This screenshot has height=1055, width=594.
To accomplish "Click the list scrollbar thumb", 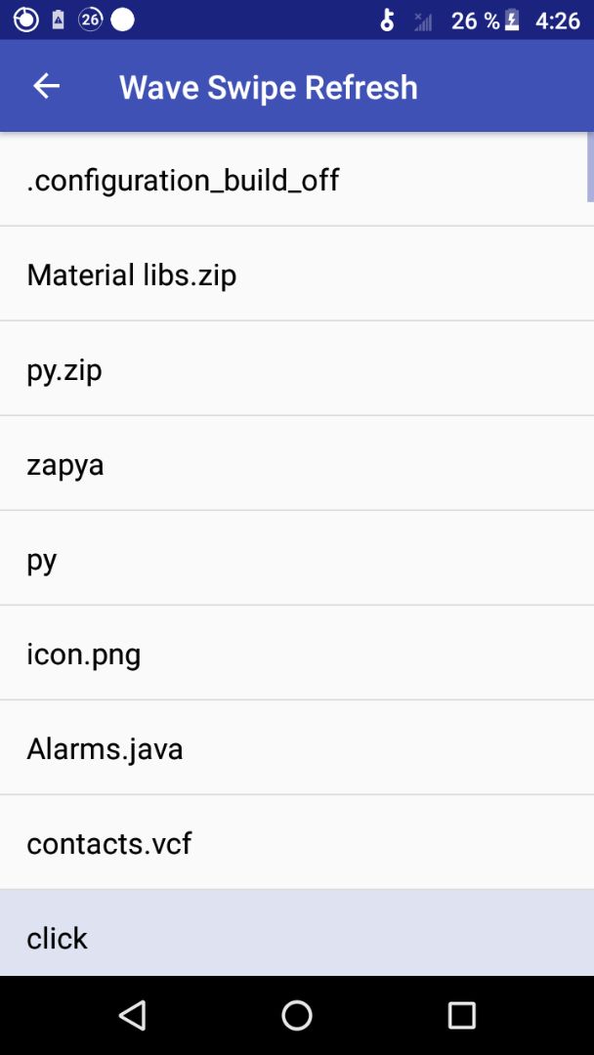I will [590, 166].
